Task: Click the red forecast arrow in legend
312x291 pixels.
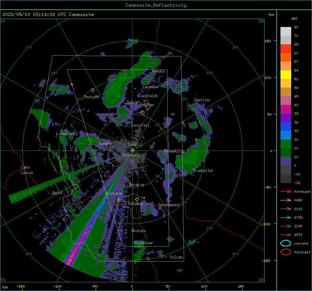Action: (x=286, y=191)
